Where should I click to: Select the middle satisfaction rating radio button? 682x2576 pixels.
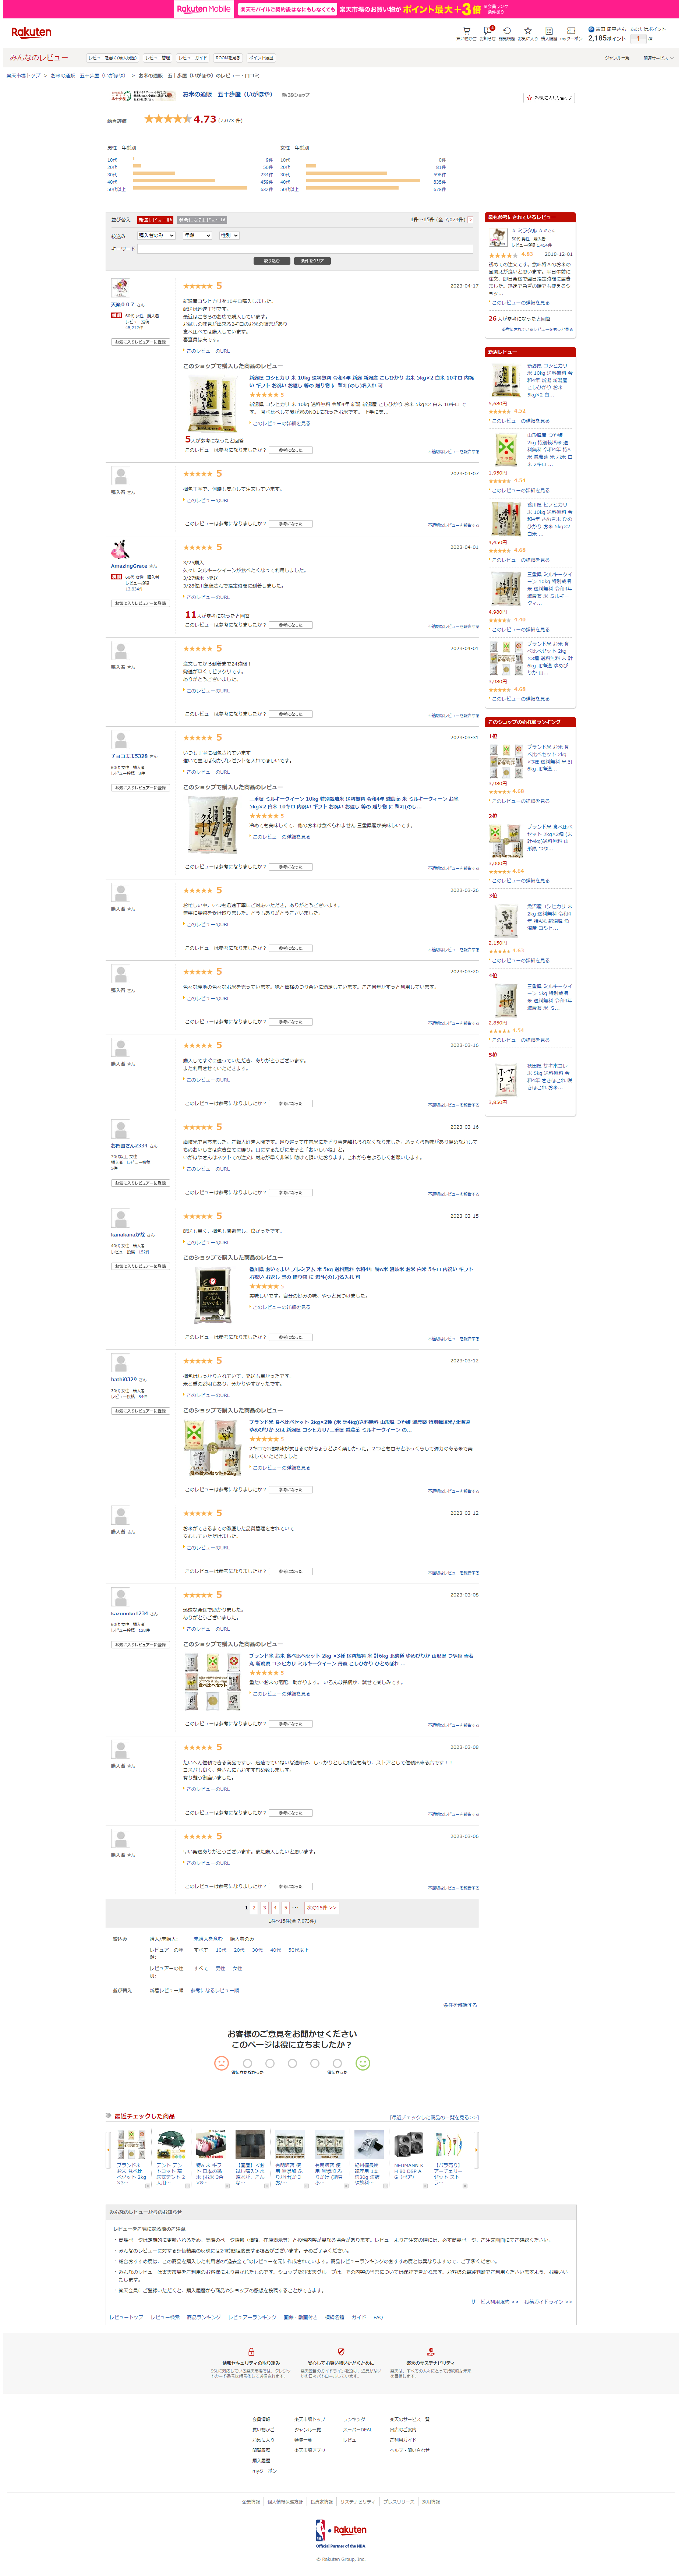(x=292, y=2062)
